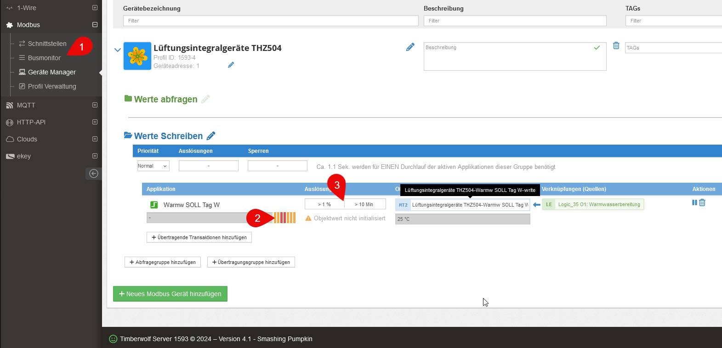Click Neues Modbus Gerät hinzufügen button
Viewport: 722px width, 348px height.
170,294
